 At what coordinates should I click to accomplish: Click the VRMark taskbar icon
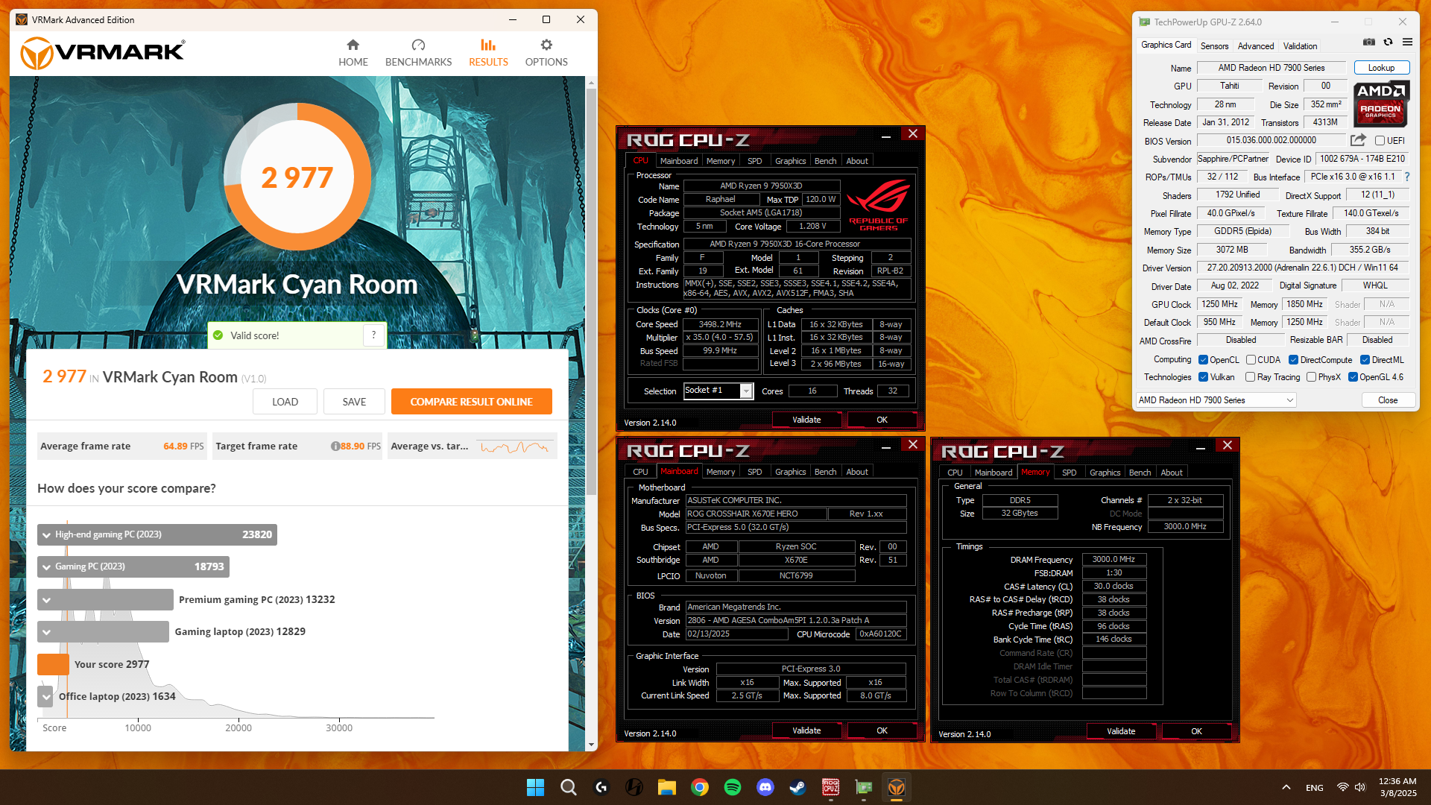pos(897,787)
